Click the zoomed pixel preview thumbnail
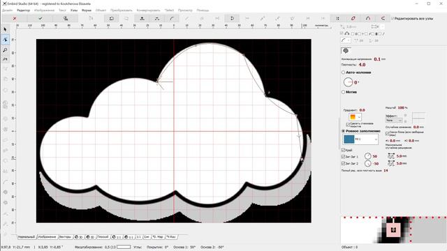447x251 pixels. (394, 229)
